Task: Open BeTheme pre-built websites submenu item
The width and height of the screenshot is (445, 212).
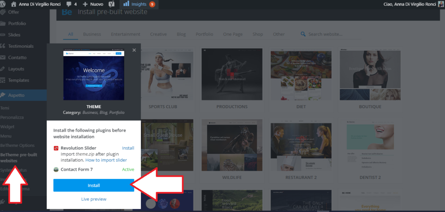Action: (19, 158)
